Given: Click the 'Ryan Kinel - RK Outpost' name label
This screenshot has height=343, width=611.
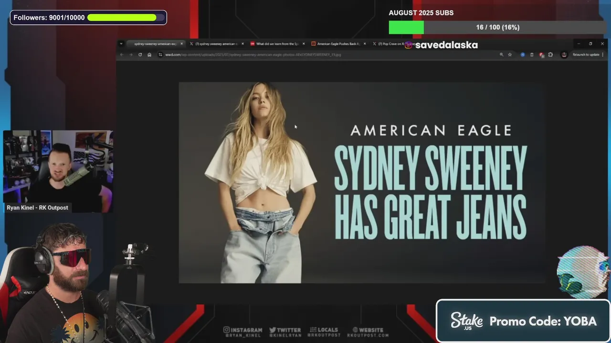Looking at the screenshot, I should (37, 208).
